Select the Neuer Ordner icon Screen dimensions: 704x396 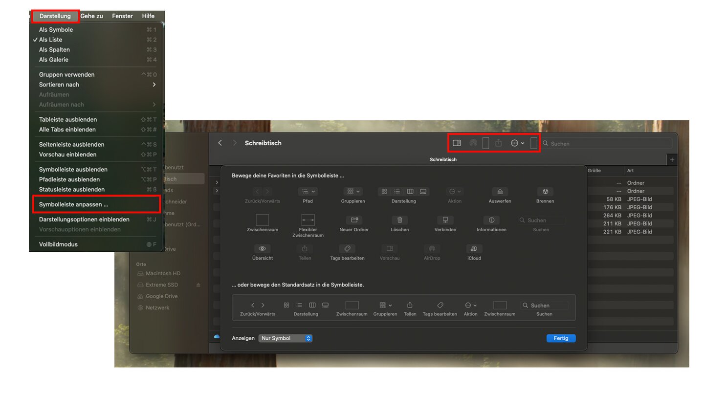[x=353, y=220]
